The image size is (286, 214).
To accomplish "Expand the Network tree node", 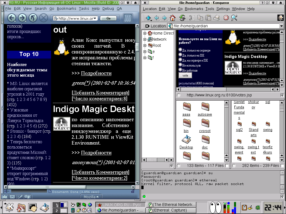I will (145, 39).
